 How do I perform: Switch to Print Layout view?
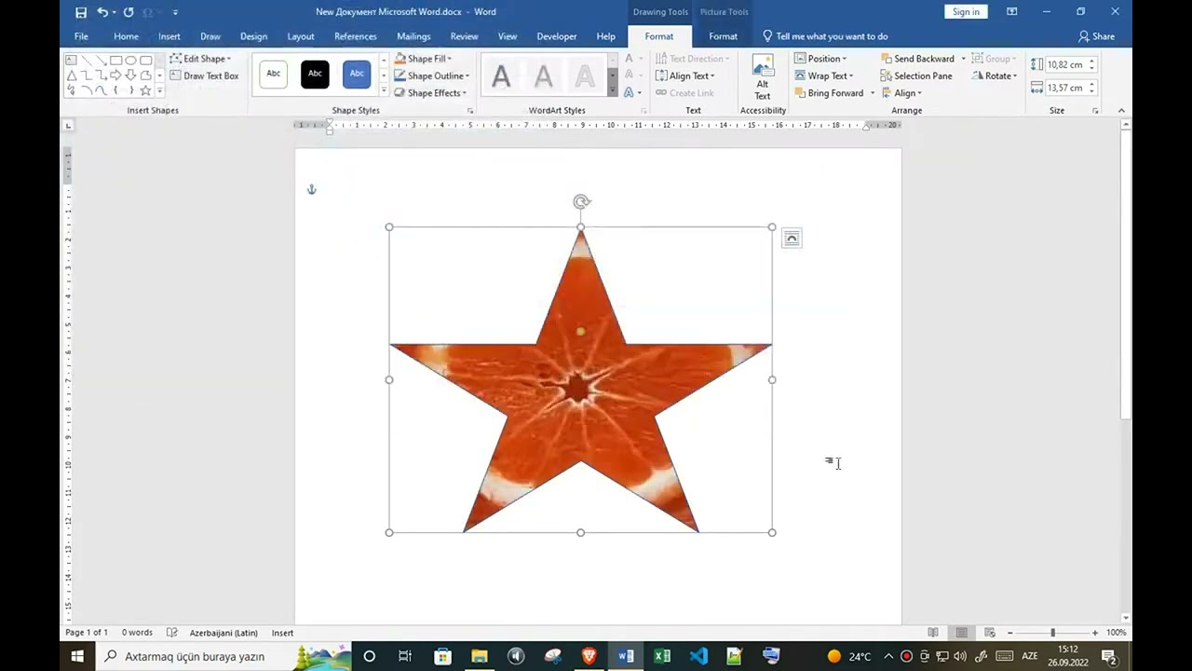click(962, 633)
